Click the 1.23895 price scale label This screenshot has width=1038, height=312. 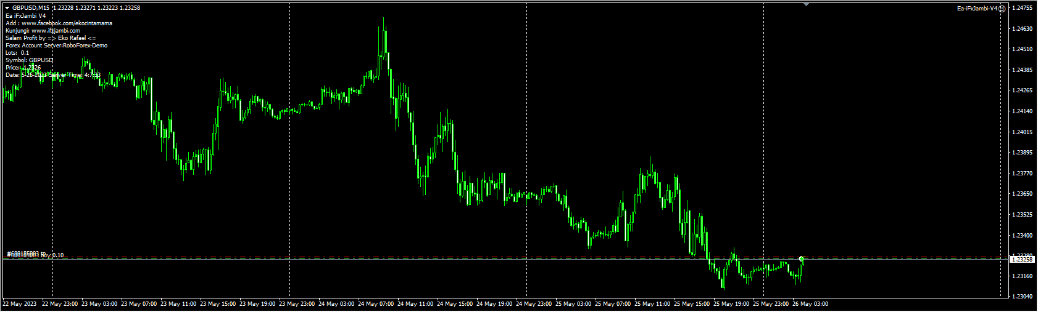pos(1023,153)
